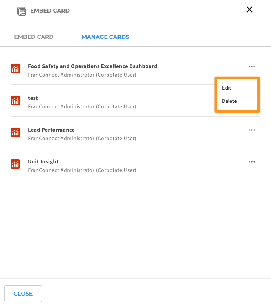Open the three-dot menu for Lead Performance
The height and width of the screenshot is (307, 271).
[252, 130]
